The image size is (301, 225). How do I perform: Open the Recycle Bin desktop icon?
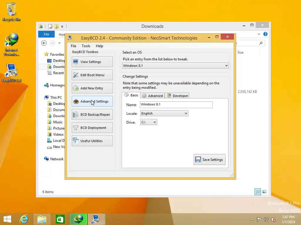[11, 12]
